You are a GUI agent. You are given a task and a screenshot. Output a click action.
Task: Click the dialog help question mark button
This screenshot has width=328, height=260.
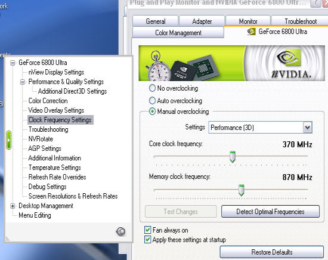coord(315,4)
